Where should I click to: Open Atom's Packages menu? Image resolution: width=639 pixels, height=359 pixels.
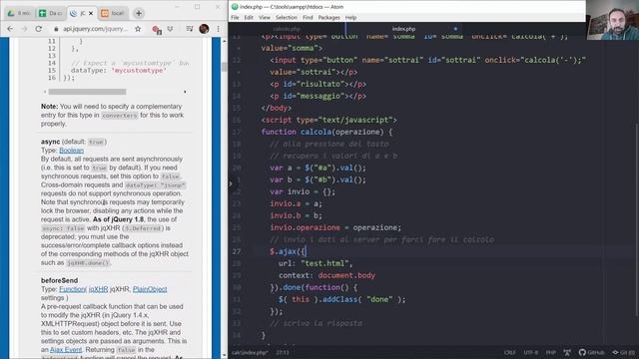coord(328,18)
